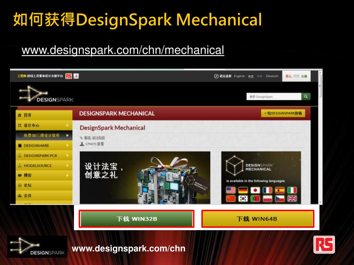Screen dimensions: 354x265
Task: Click the 179475 查看 view count text
Action: (94, 144)
